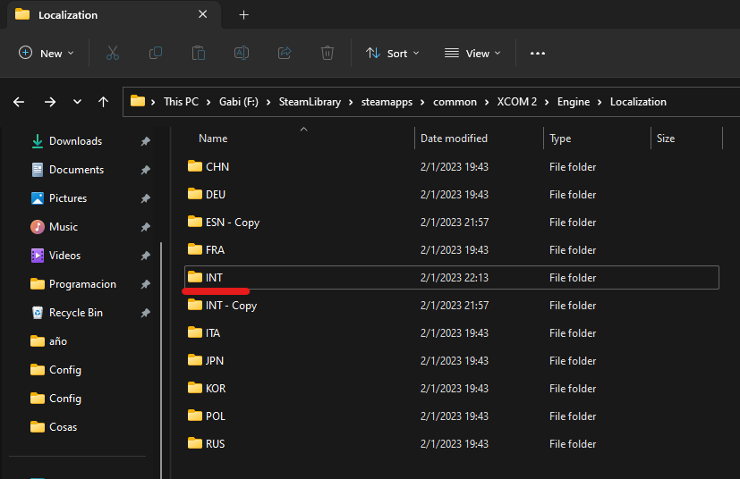Click the Paste clipboard icon
Viewport: 740px width, 479px height.
(199, 53)
